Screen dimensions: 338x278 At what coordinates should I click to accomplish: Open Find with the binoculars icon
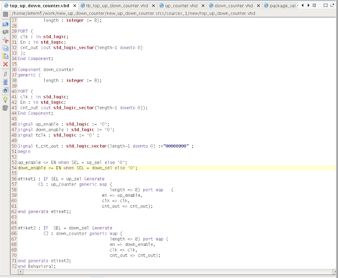[x=5, y=90]
